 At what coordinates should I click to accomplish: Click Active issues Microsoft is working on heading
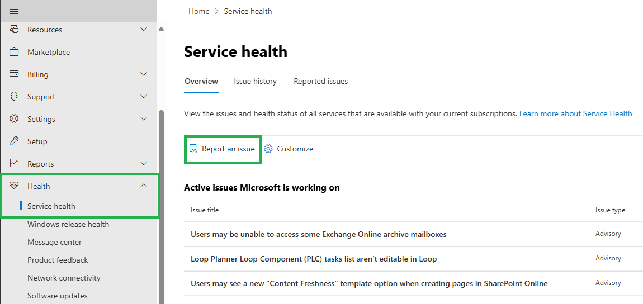(262, 188)
